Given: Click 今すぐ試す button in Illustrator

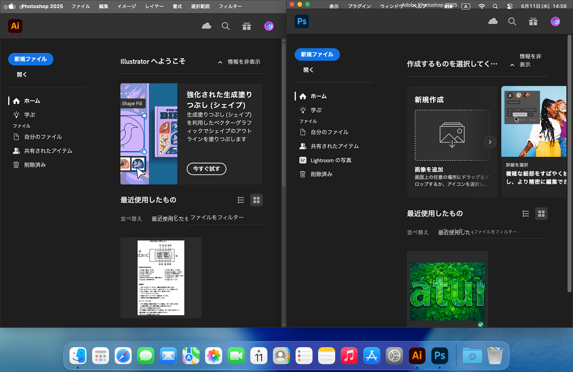Looking at the screenshot, I should coord(206,169).
